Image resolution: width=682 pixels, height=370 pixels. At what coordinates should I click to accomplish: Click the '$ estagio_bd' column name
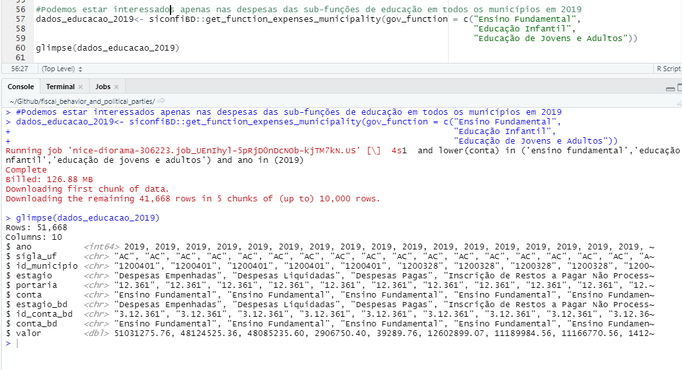(x=36, y=304)
